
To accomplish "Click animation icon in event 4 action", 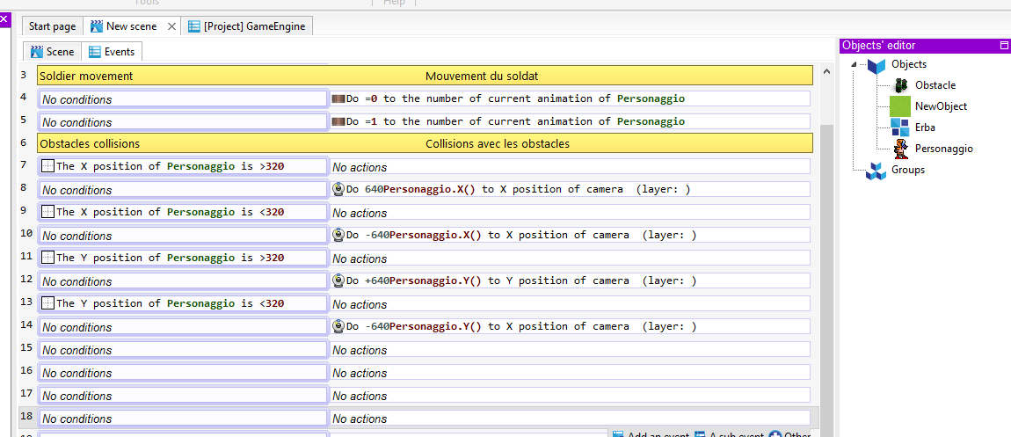I will pyautogui.click(x=338, y=99).
